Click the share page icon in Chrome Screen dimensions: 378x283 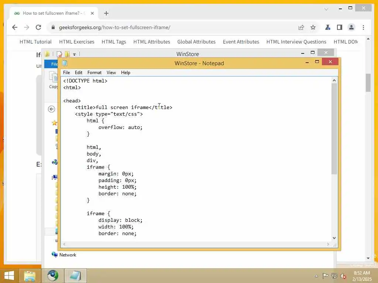pyautogui.click(x=301, y=27)
